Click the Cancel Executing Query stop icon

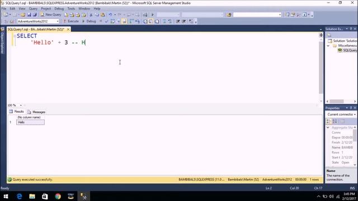coord(101,21)
